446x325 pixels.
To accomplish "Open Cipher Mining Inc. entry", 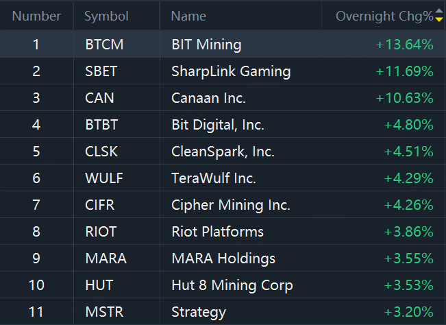I will click(223, 205).
